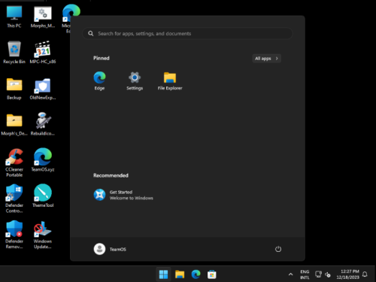
Task: Select the Windows Update blocker shortcut
Action: 43,235
